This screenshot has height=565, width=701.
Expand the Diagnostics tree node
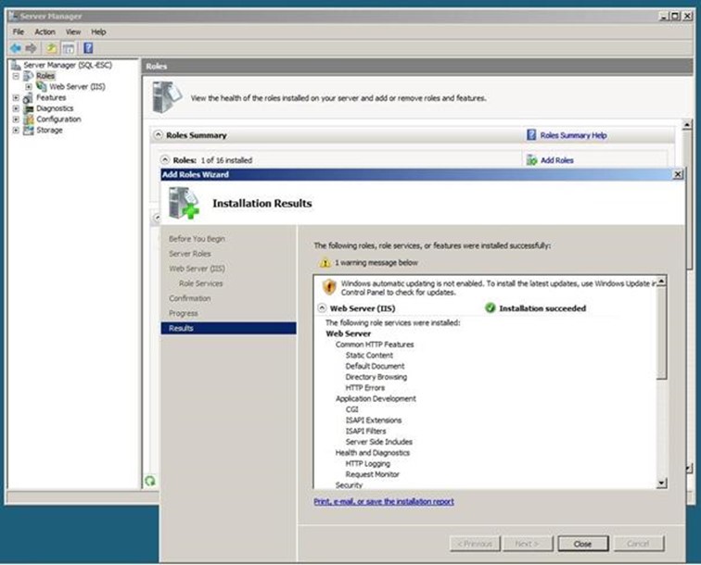tap(16, 108)
